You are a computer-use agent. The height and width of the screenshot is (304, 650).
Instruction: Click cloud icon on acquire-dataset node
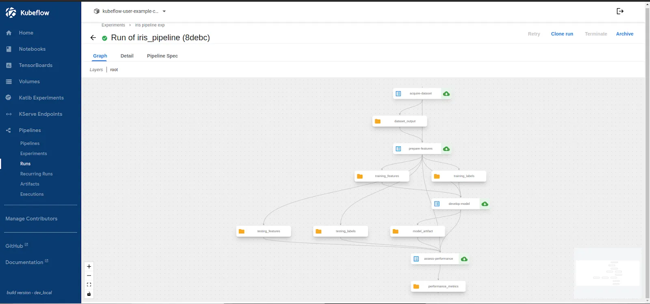(446, 94)
